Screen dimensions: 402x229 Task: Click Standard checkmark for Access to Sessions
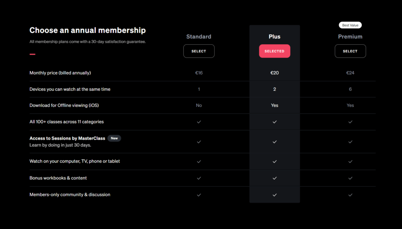(x=199, y=142)
